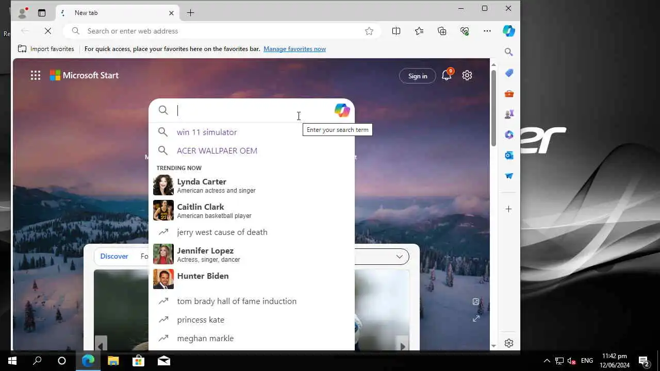
Task: Open page settings gear on Microsoft Start
Action: click(467, 75)
